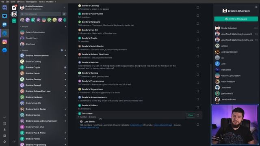The width and height of the screenshot is (260, 146).
Task: Click View button on TestSpace row
Action: [191, 115]
